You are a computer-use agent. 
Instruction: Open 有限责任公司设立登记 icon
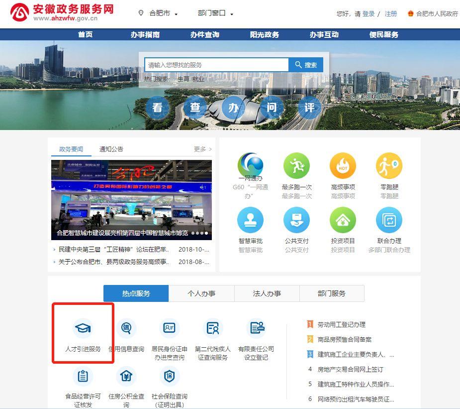(x=256, y=328)
